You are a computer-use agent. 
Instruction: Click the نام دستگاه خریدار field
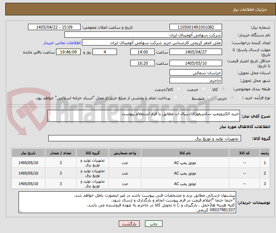click(x=143, y=35)
